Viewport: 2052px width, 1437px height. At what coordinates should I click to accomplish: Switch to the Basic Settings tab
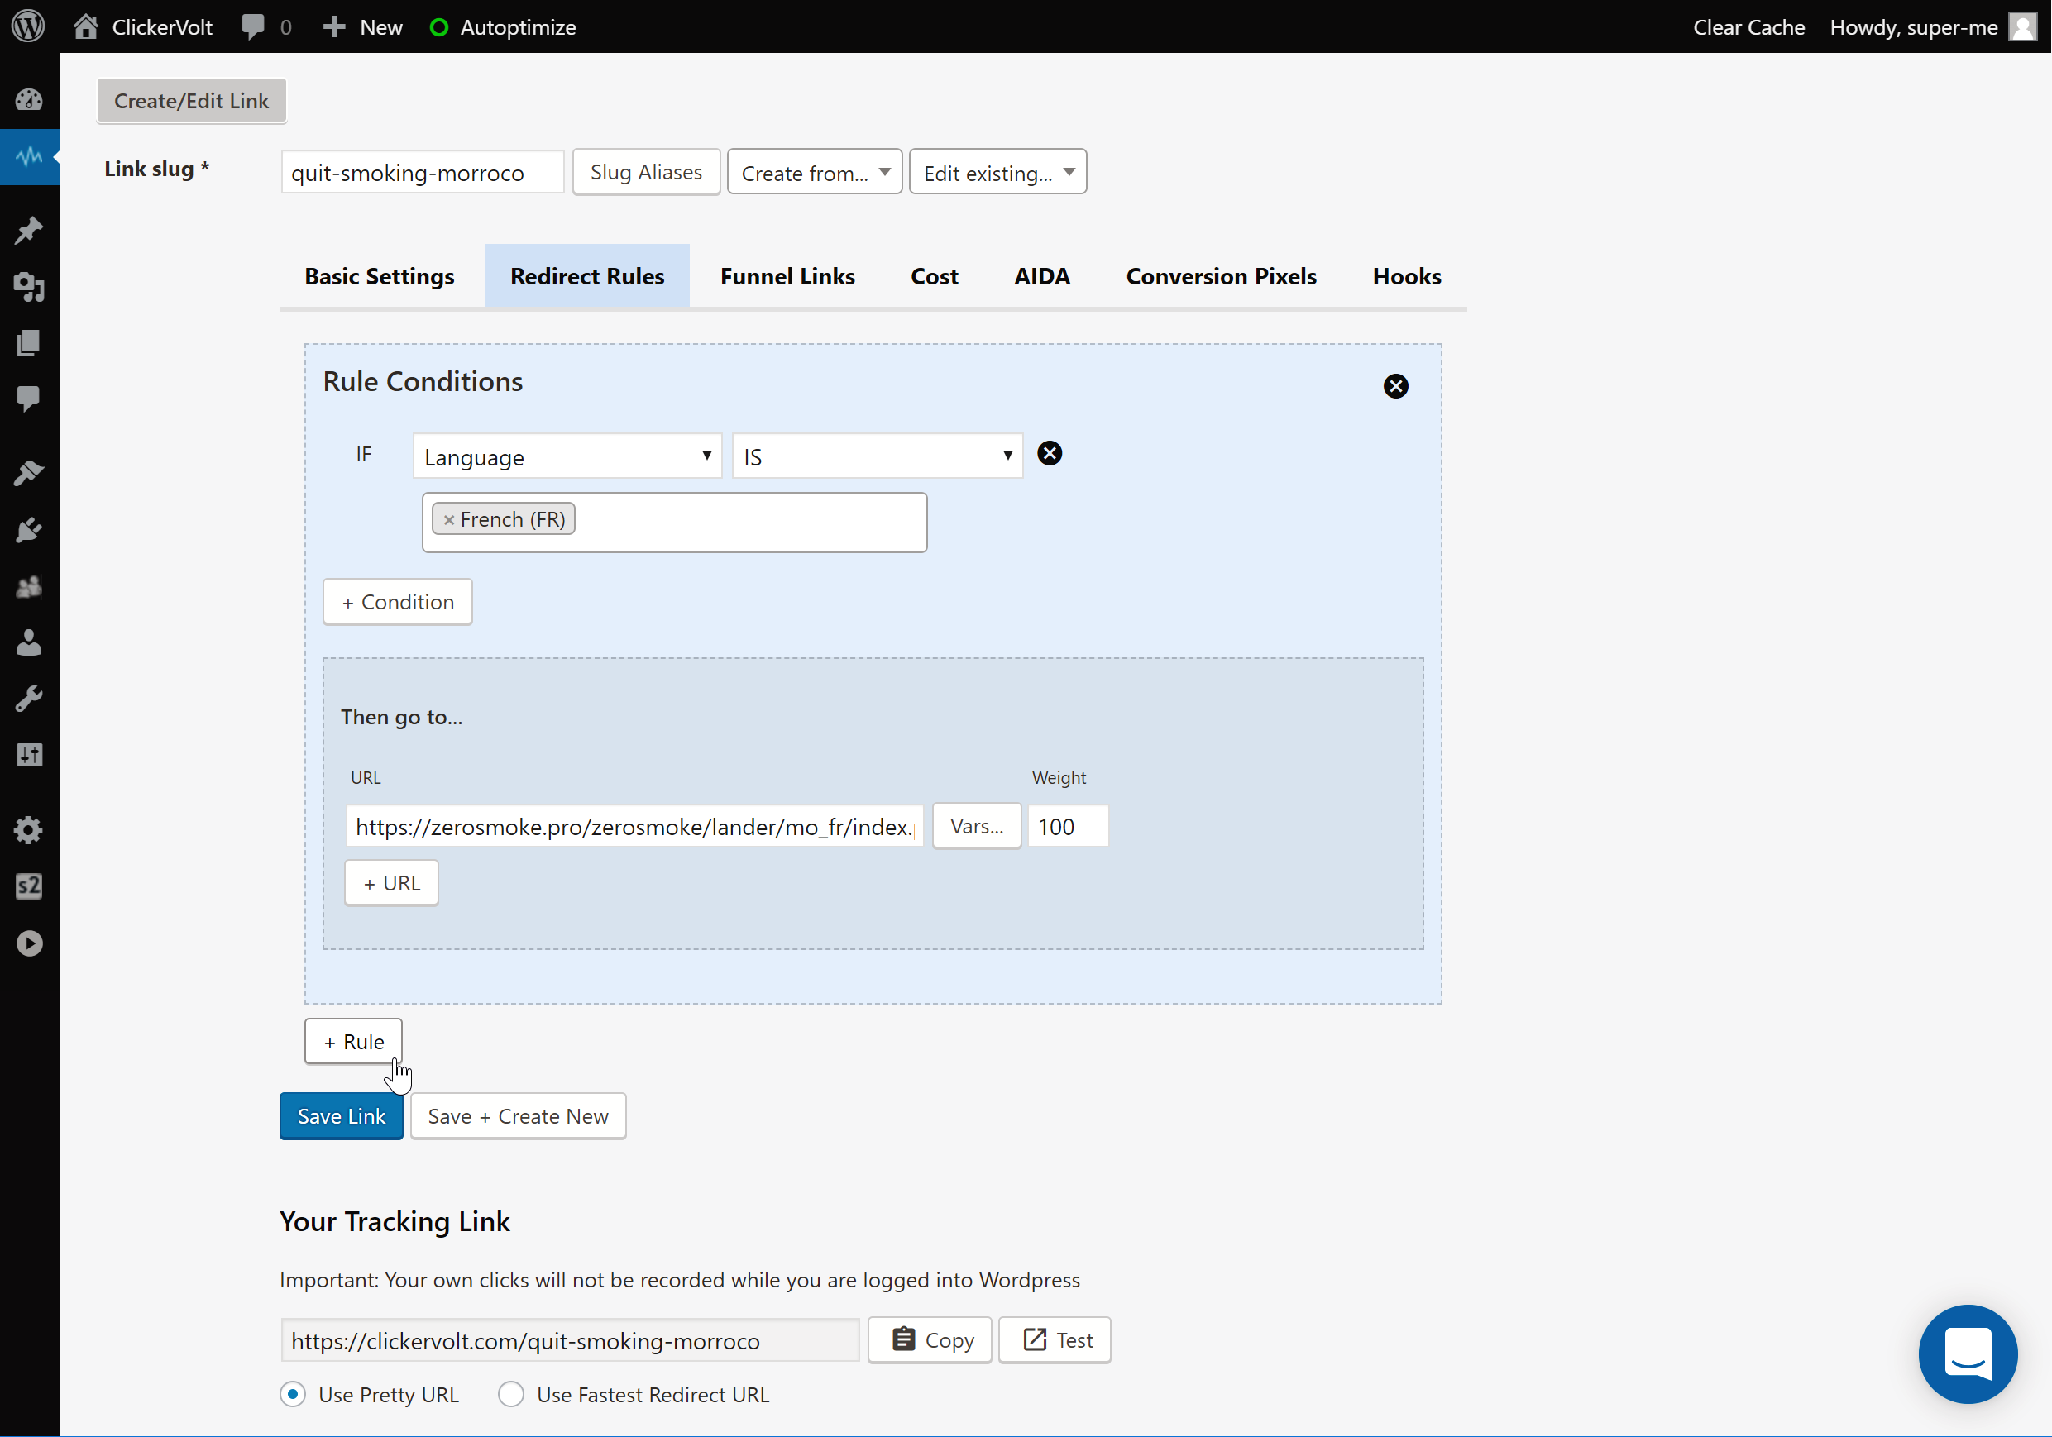pyautogui.click(x=379, y=276)
